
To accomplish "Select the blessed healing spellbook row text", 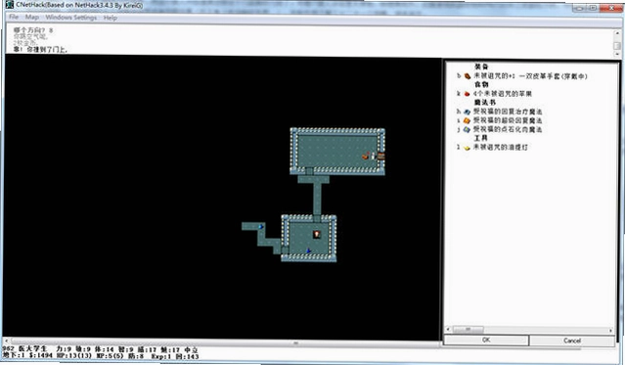I will pyautogui.click(x=508, y=112).
